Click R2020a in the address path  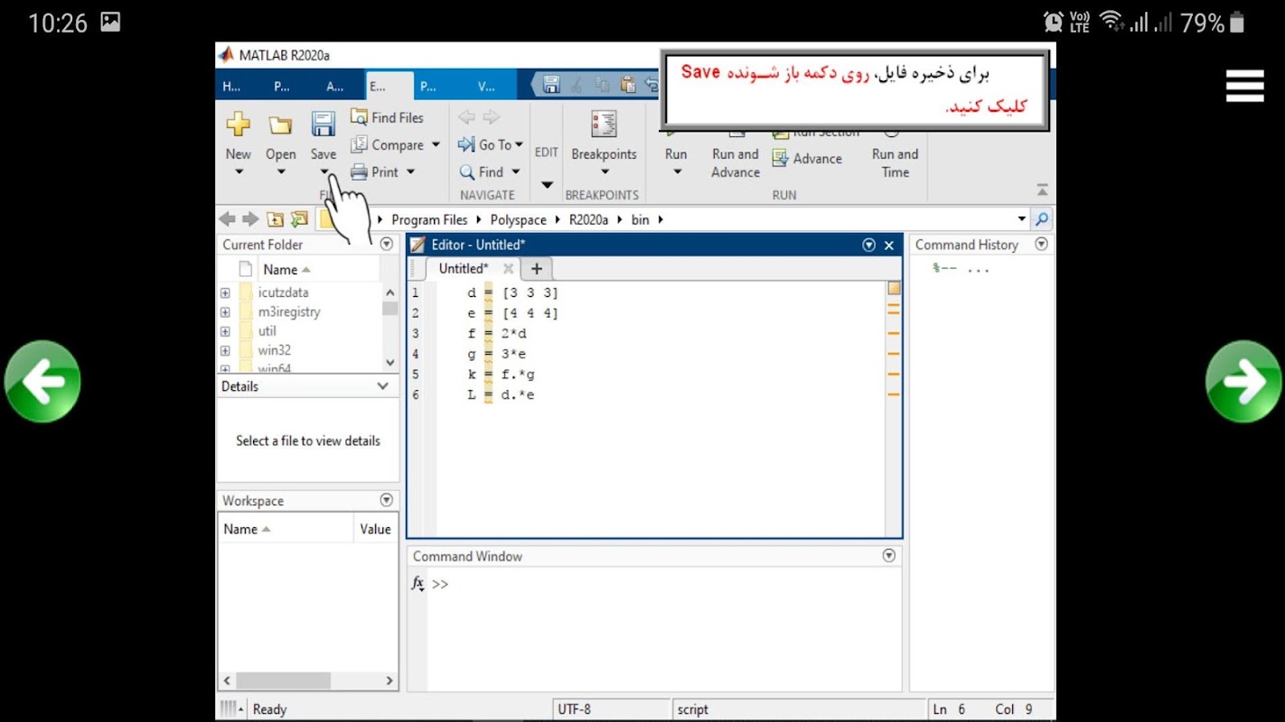click(587, 219)
